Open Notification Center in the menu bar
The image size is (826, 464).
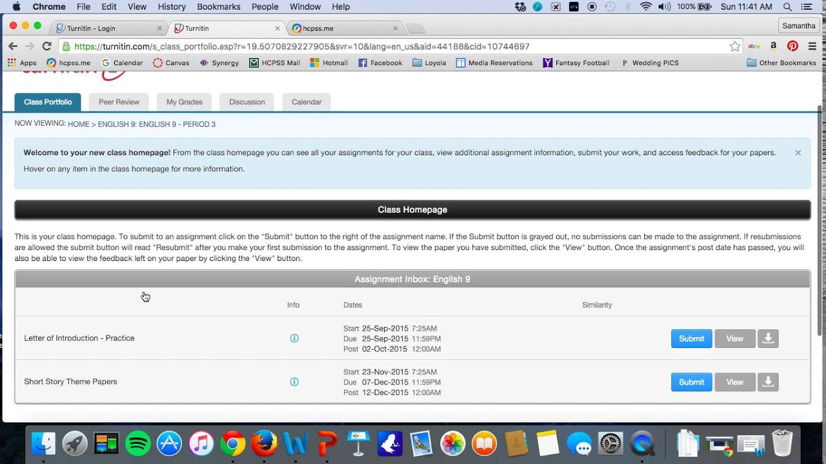tap(807, 6)
